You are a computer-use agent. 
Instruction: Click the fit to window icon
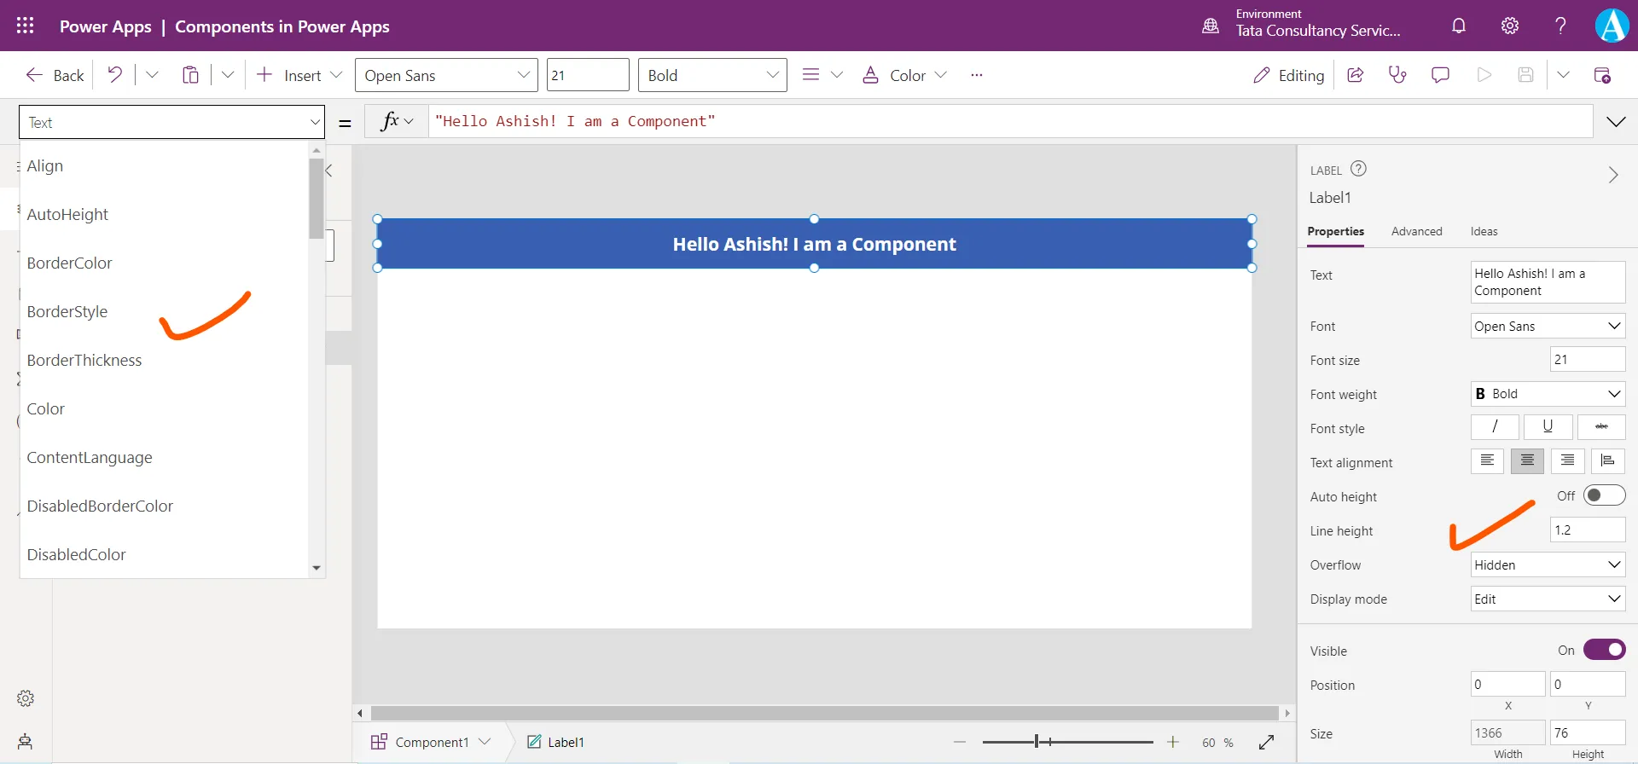coord(1267,743)
